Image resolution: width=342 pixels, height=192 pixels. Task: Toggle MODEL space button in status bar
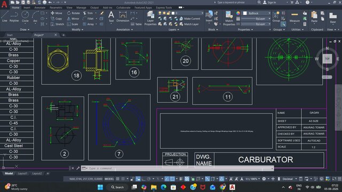click(x=109, y=179)
